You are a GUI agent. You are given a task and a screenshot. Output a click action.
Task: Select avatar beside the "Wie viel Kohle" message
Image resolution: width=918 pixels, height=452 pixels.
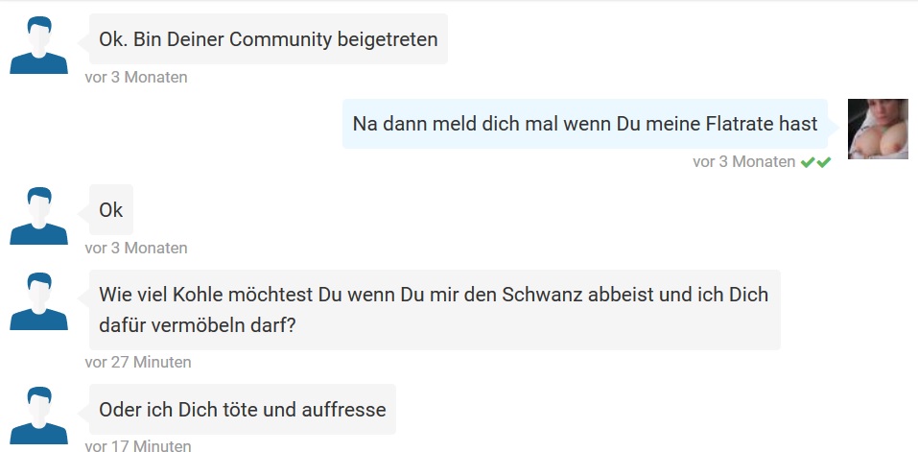tap(38, 301)
